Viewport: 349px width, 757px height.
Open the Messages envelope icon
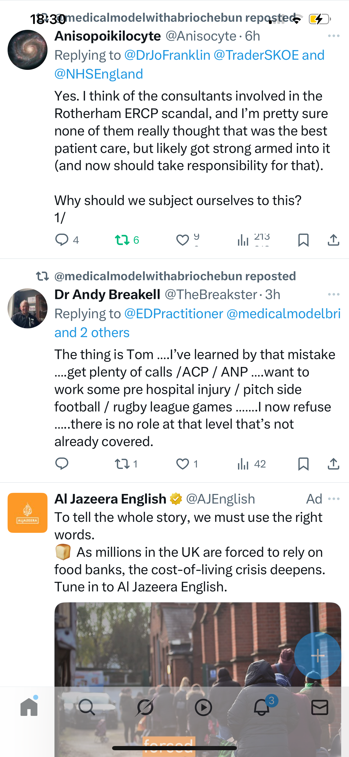320,707
